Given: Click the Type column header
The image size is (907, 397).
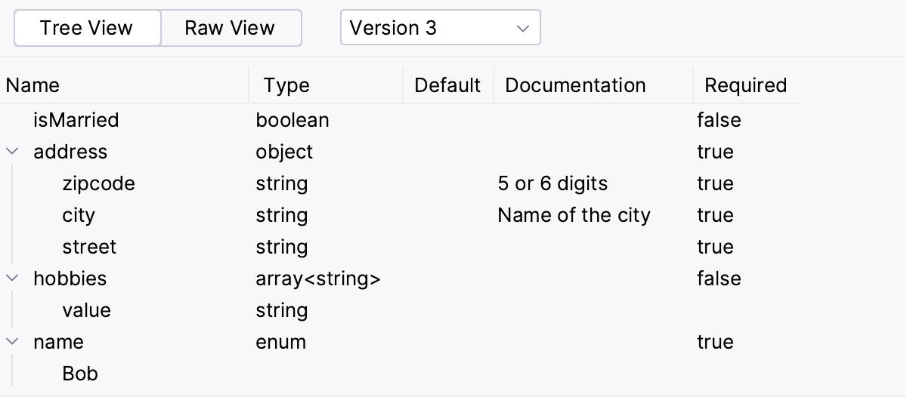Looking at the screenshot, I should point(286,85).
